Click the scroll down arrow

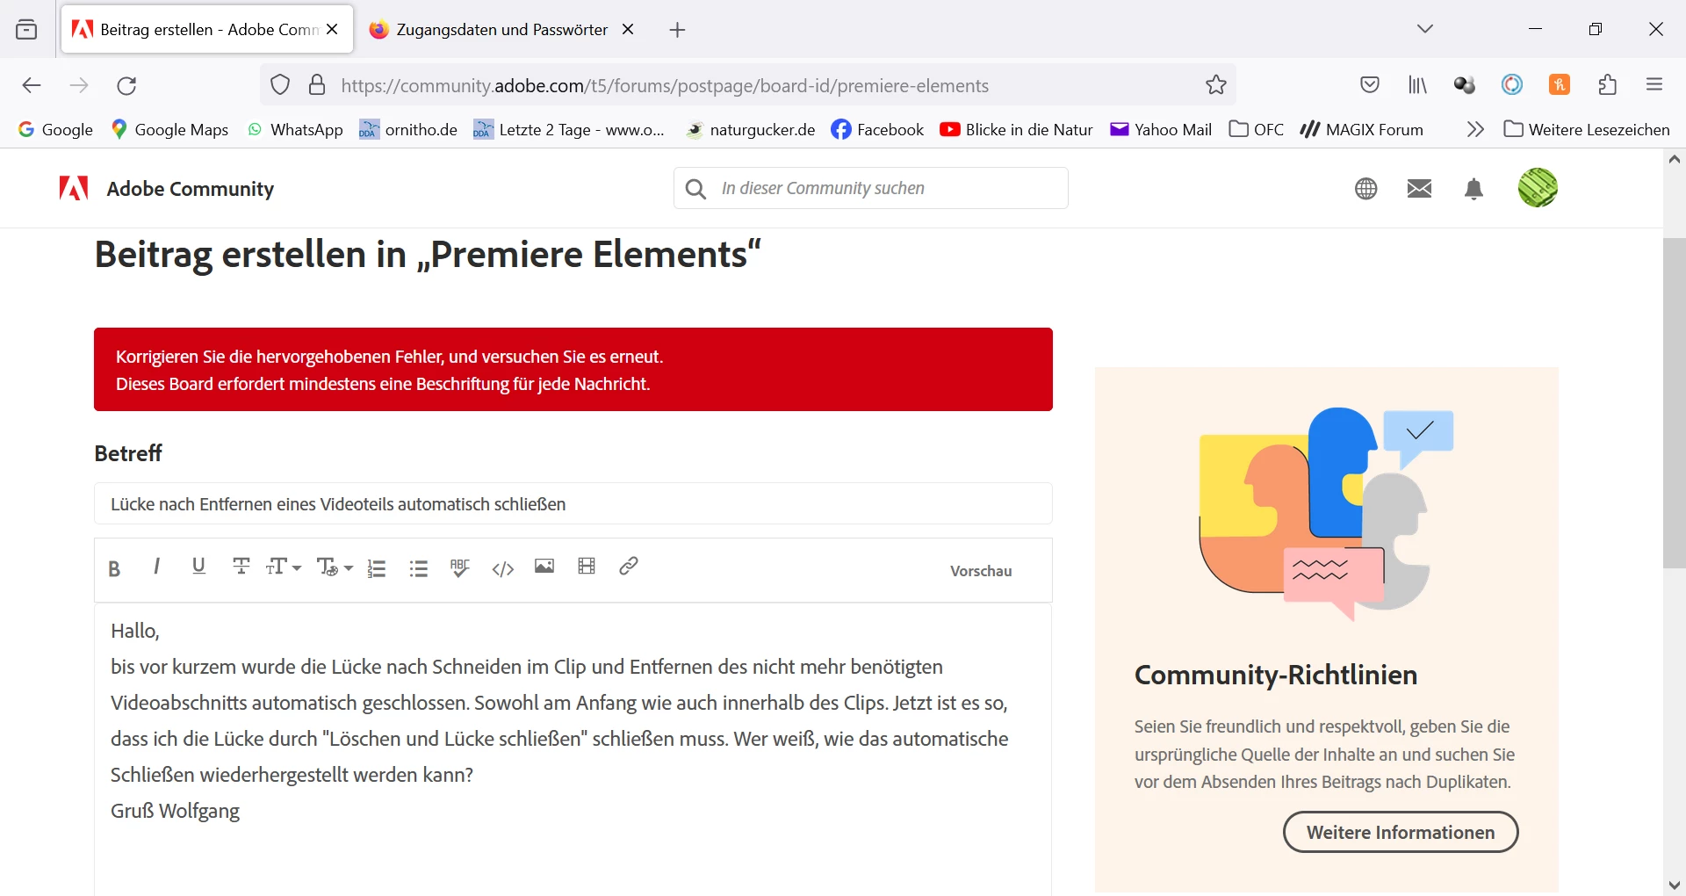coord(1675,885)
